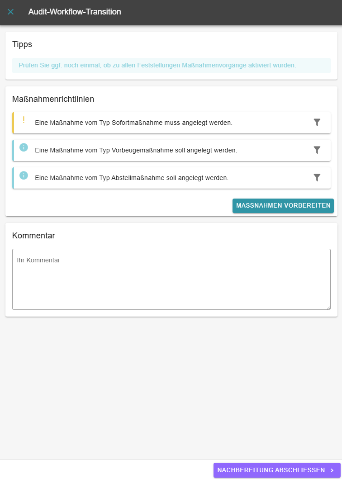Viewport: 342px width, 479px height.
Task: Click the yellow warning icon for Sofortmaßnahme
Action: click(24, 120)
